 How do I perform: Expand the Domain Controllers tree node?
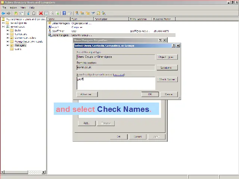pos(7,38)
